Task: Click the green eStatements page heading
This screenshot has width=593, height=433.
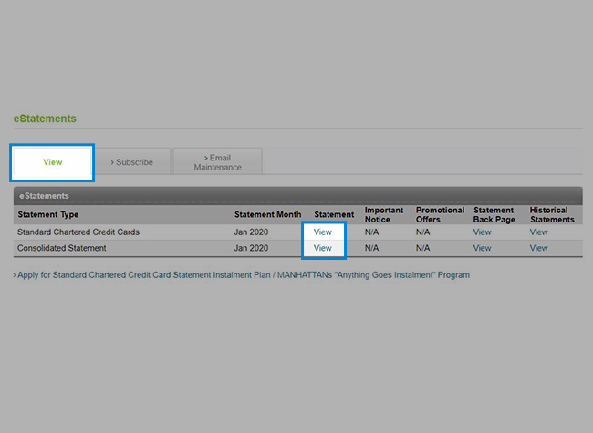Action: pyautogui.click(x=45, y=119)
